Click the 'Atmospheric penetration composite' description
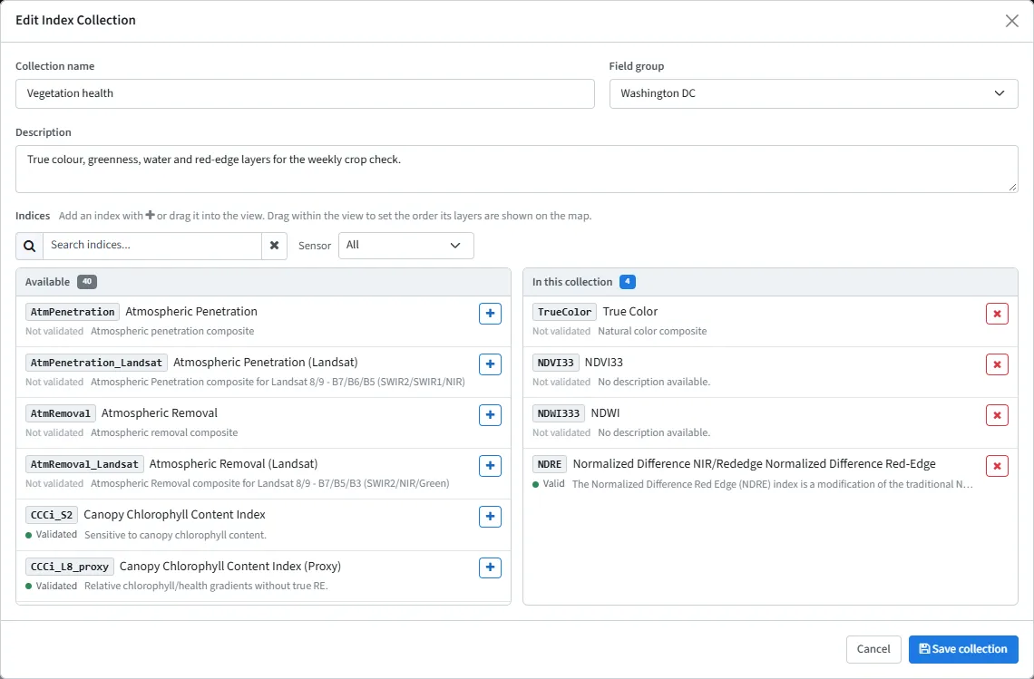Image resolution: width=1034 pixels, height=679 pixels. 172,331
